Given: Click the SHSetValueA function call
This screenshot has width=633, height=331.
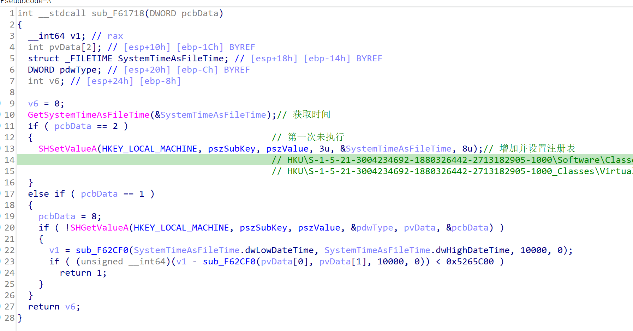Looking at the screenshot, I should coord(67,149).
